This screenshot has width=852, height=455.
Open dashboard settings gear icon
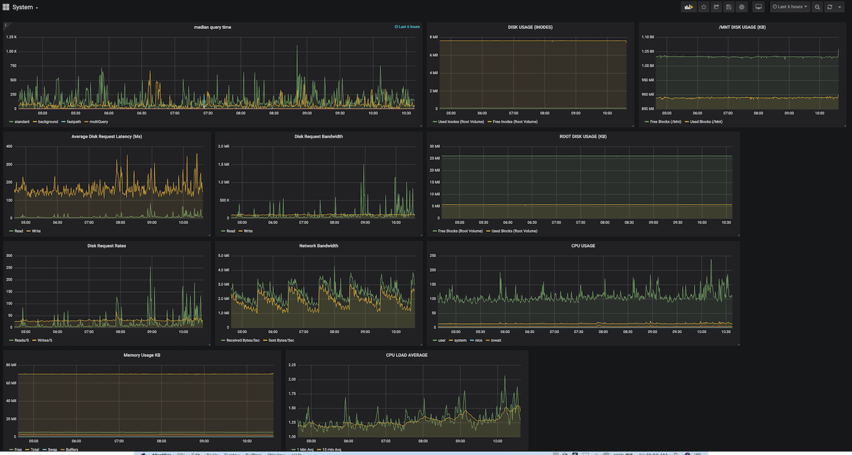tap(742, 7)
